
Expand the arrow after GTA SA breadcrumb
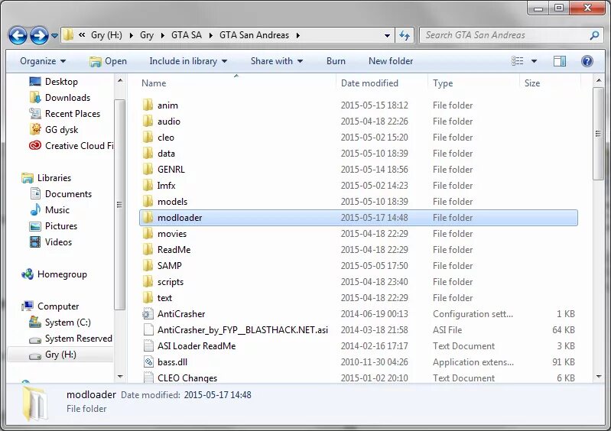211,35
